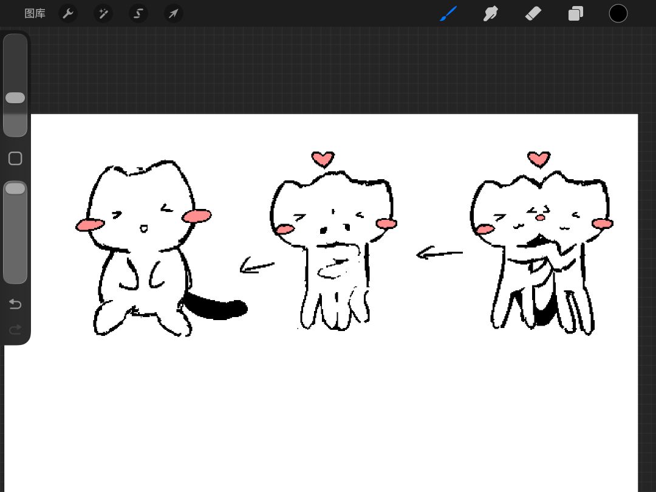
Task: Activate the Selection tool
Action: [138, 14]
